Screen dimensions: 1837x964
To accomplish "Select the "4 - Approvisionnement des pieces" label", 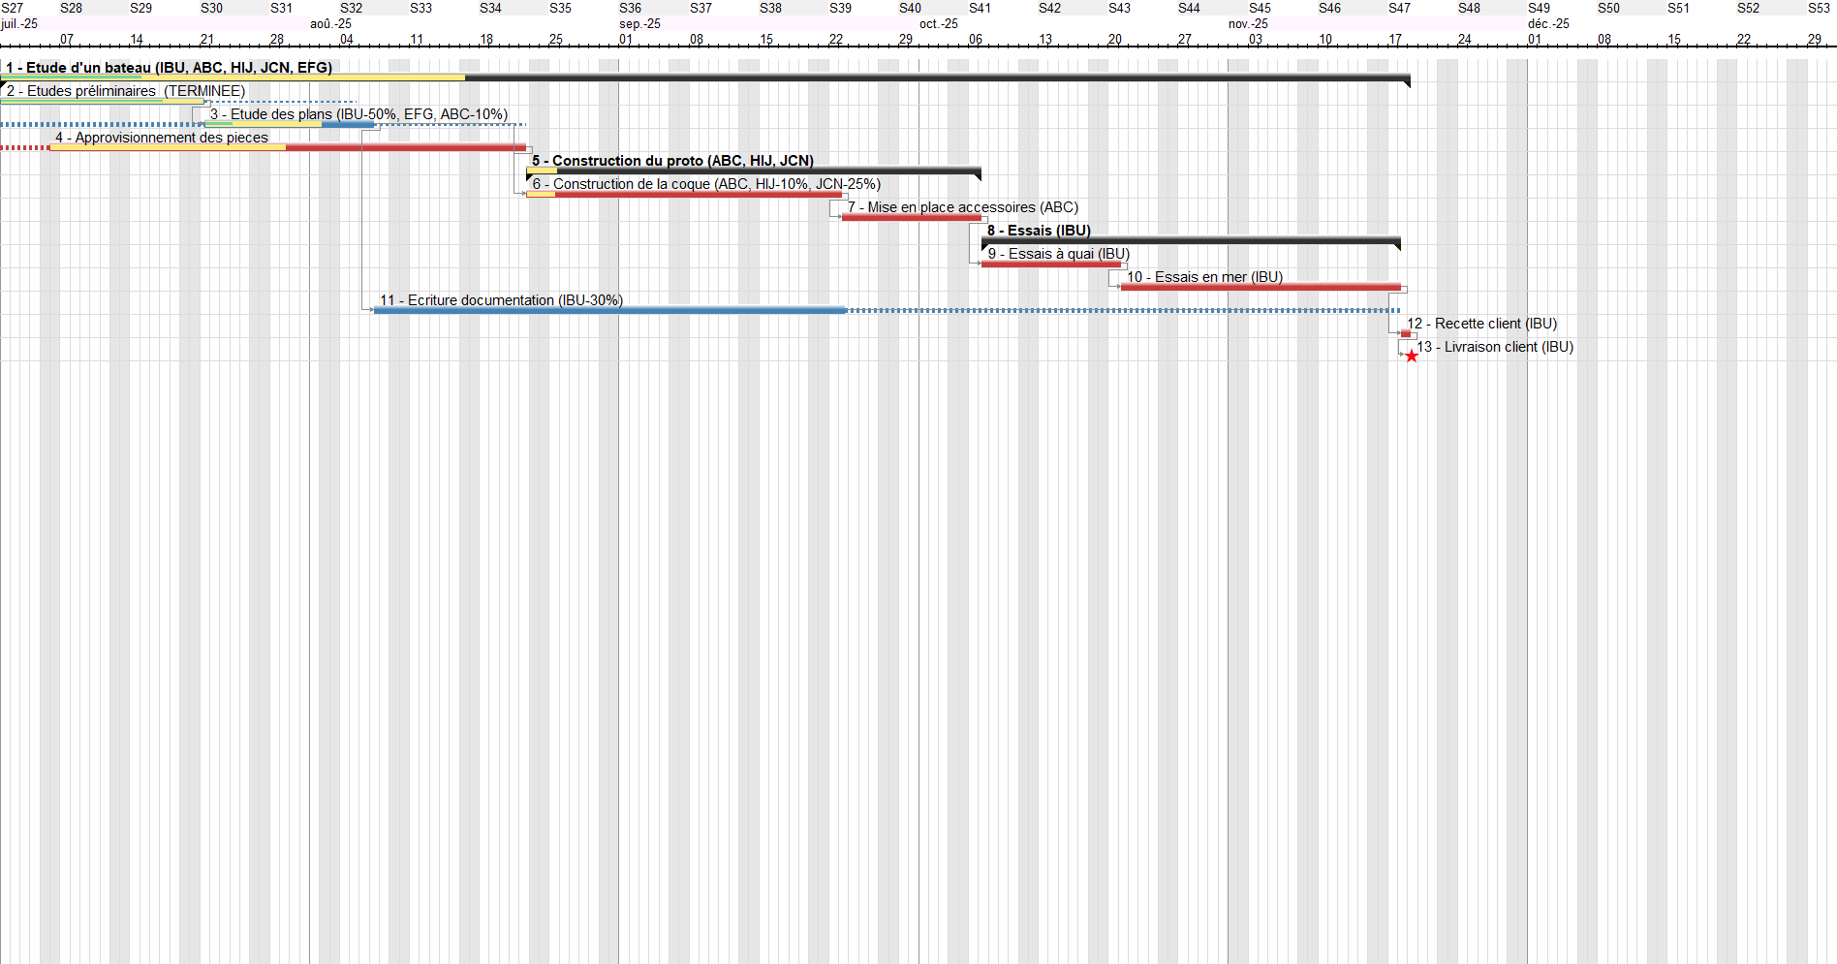I will coord(162,138).
